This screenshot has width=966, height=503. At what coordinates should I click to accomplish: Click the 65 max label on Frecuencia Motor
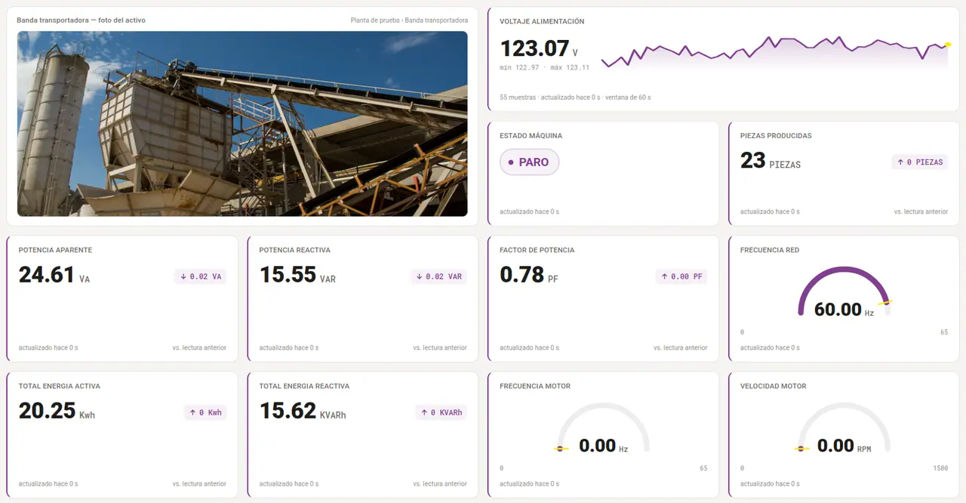coord(703,468)
